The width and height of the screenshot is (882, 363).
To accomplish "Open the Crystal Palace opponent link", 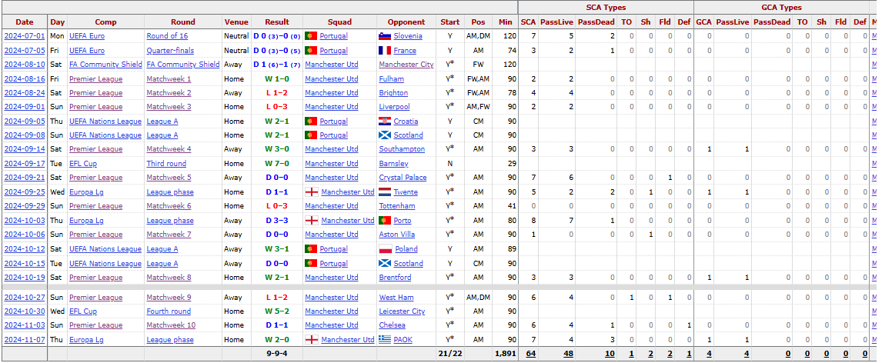I will (x=403, y=178).
